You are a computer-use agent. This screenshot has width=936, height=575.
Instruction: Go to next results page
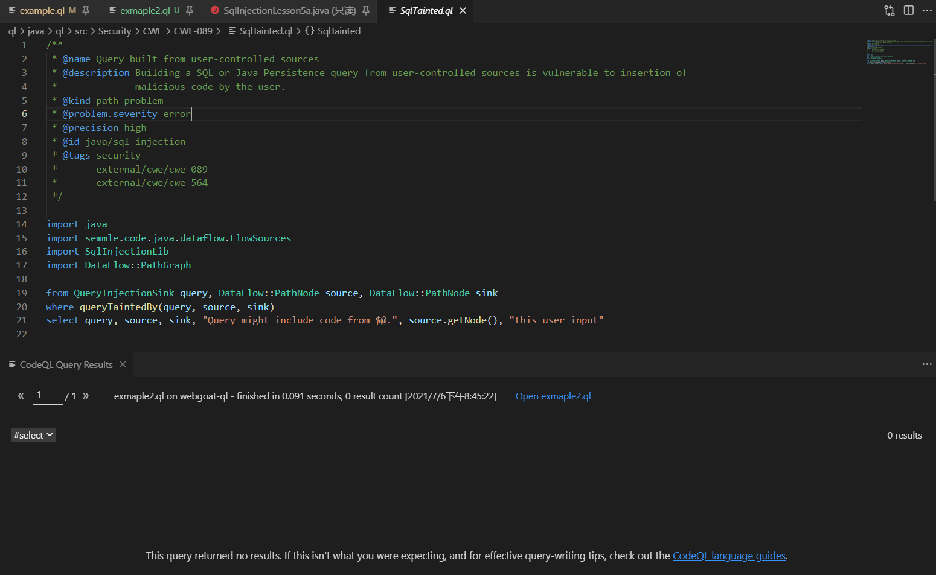pos(86,396)
